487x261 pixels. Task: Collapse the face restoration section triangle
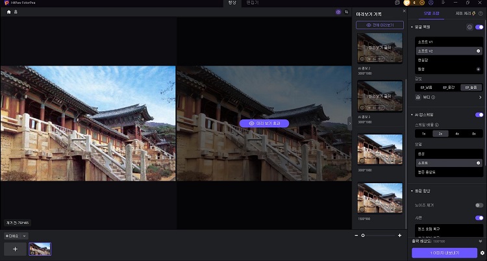(412, 27)
